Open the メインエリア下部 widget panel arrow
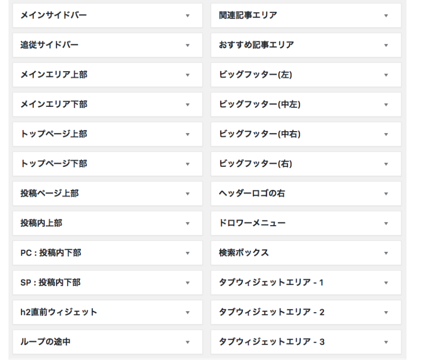 click(188, 105)
